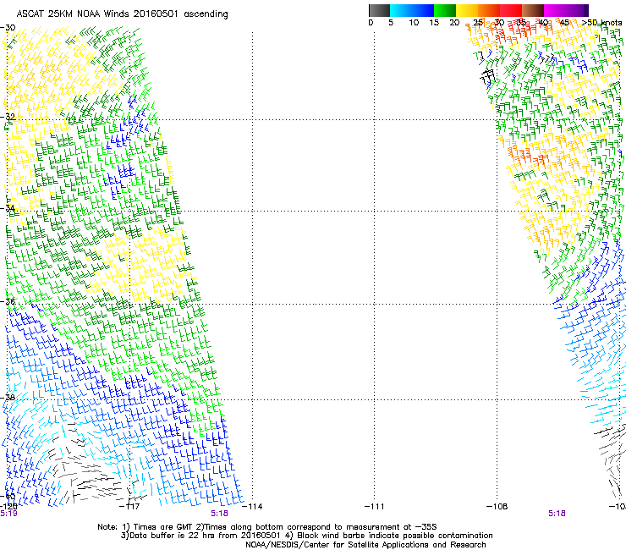Click the -111 longitude label
The height and width of the screenshot is (550, 626).
(374, 507)
